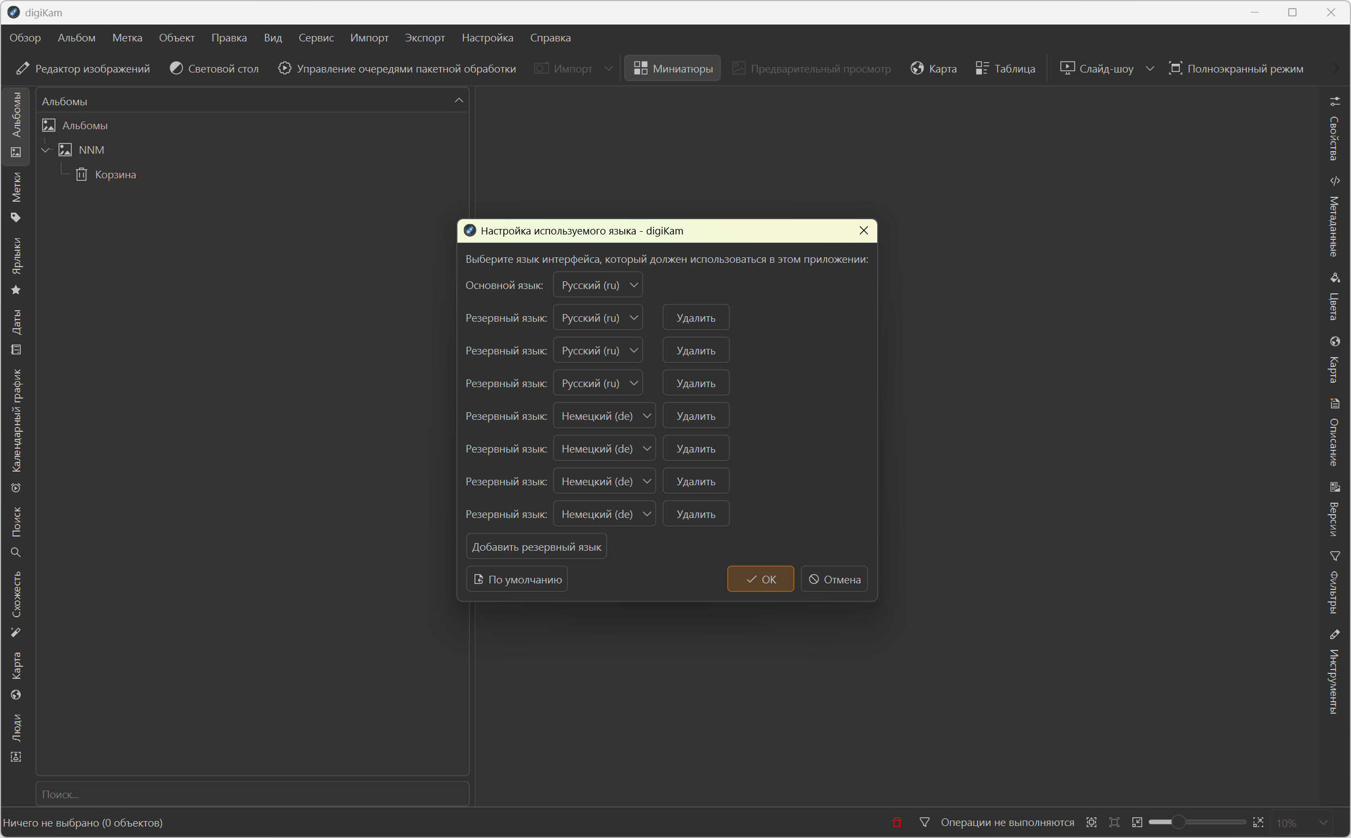Open the first fallback language Русский combo box

click(x=598, y=317)
